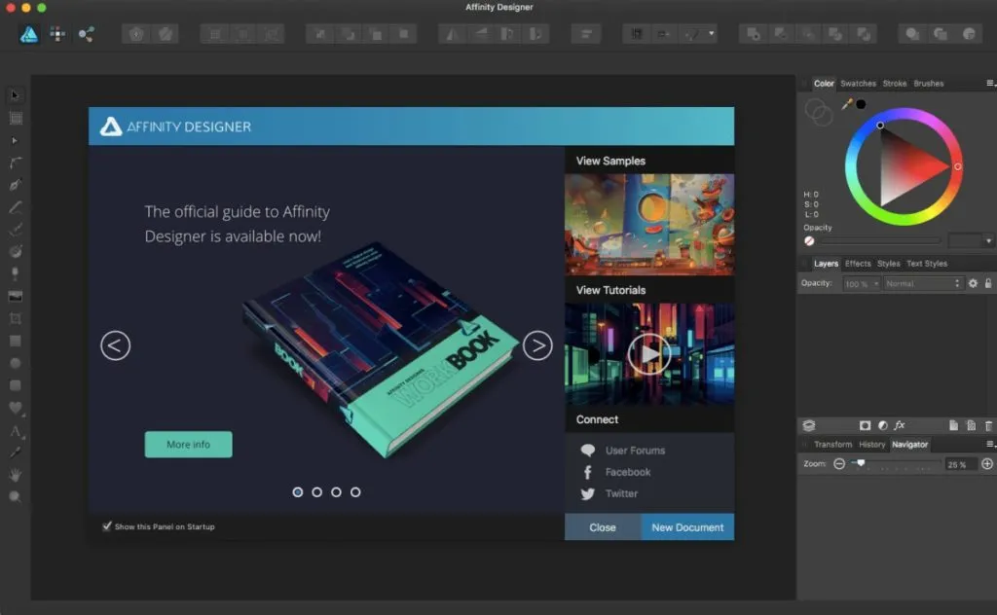Click the Mask Layer icon
Viewport: 997px width, 615px height.
pyautogui.click(x=865, y=425)
